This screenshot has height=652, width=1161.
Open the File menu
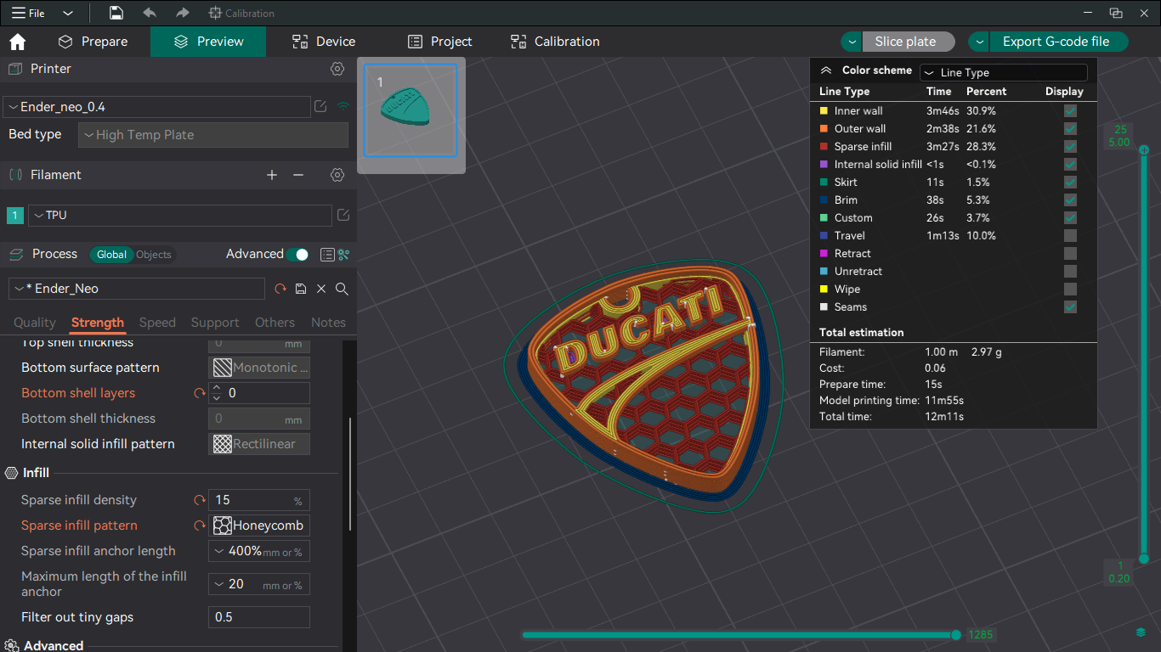click(29, 14)
